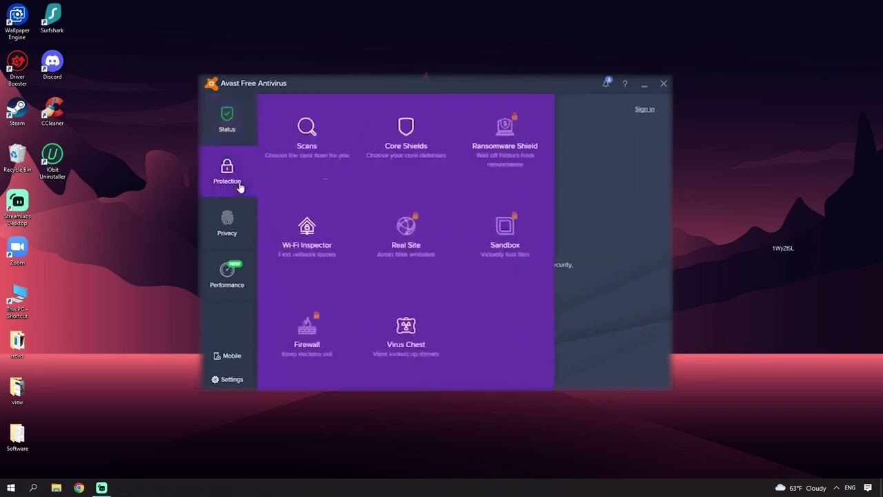Open taskbar search
883x497 pixels.
tap(33, 488)
